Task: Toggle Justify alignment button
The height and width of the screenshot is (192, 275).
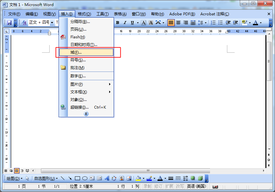Action: (x=171, y=23)
